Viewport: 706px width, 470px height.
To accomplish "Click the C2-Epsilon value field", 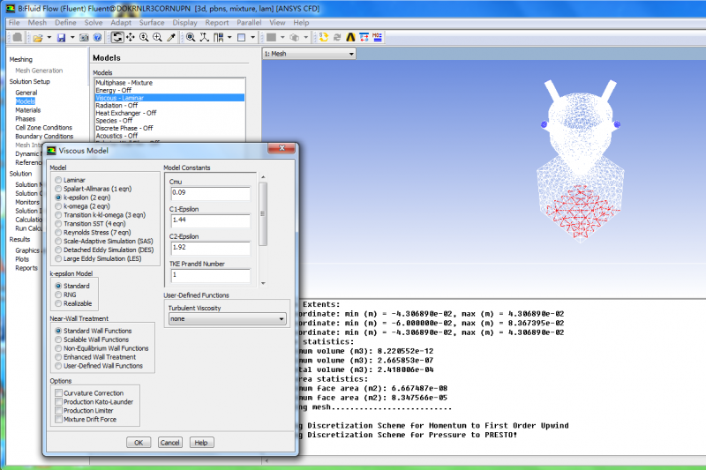I will pos(210,248).
